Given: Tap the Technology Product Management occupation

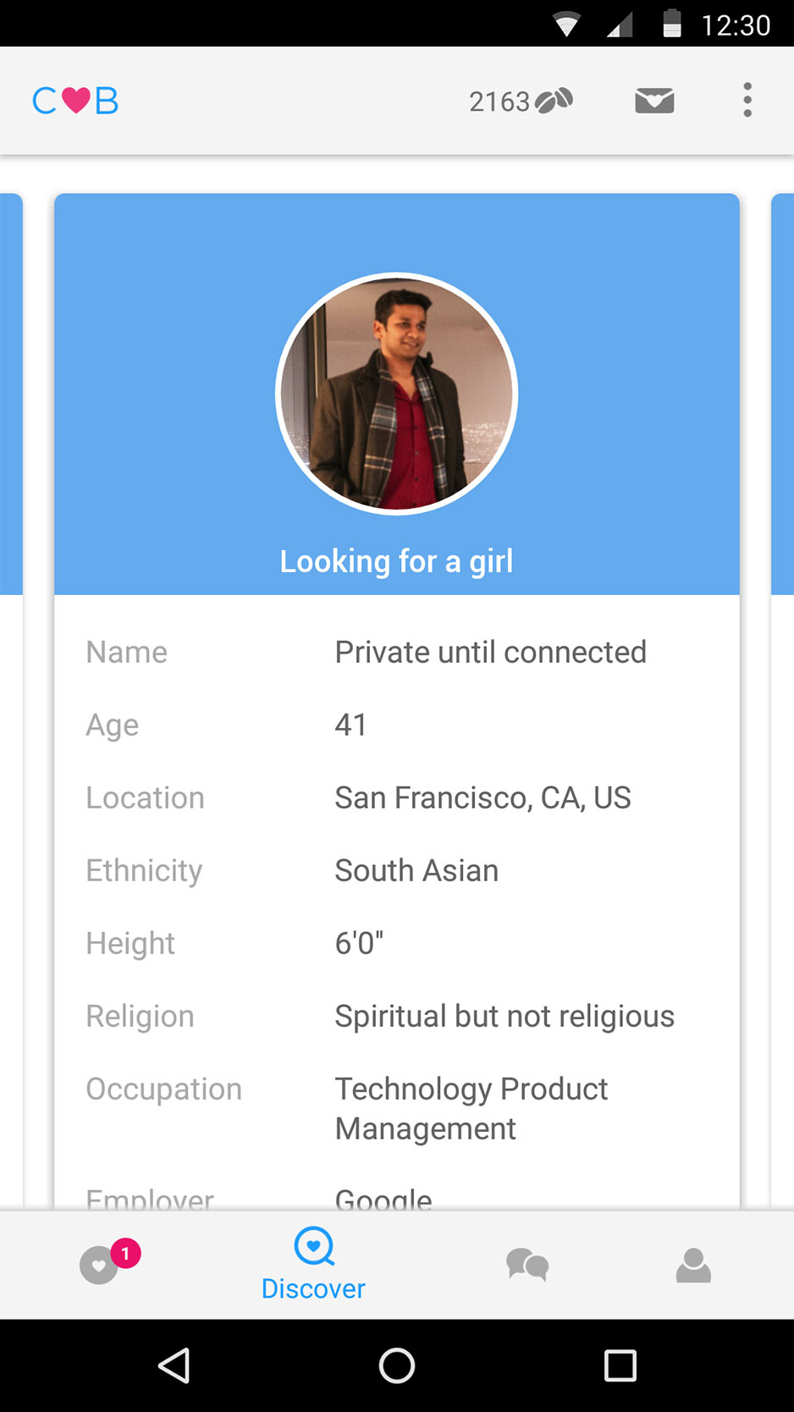Looking at the screenshot, I should (471, 1108).
